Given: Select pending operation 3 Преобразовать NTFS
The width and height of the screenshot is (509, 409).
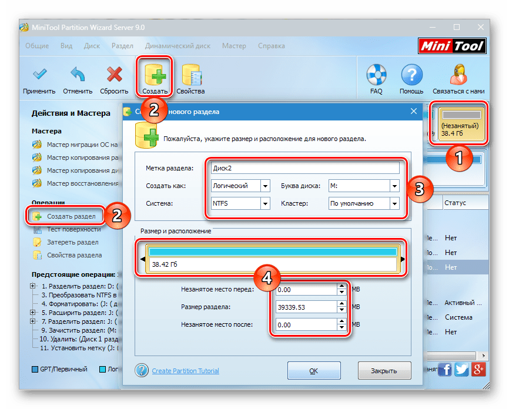Looking at the screenshot, I should click(79, 295).
